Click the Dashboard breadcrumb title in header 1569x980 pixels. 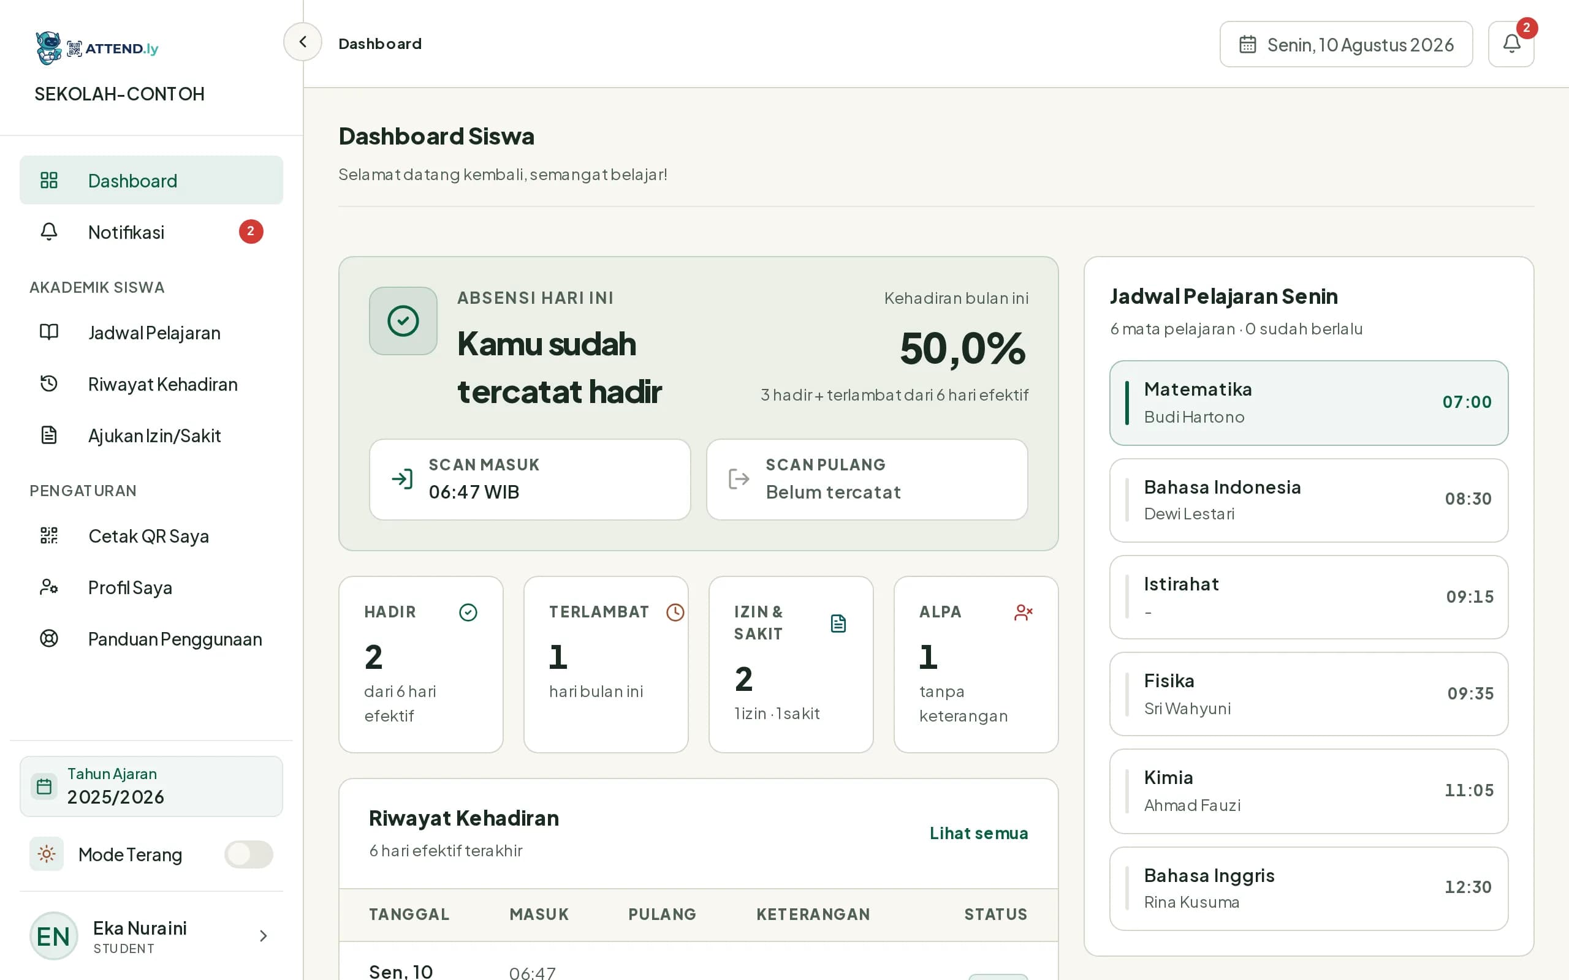coord(380,43)
